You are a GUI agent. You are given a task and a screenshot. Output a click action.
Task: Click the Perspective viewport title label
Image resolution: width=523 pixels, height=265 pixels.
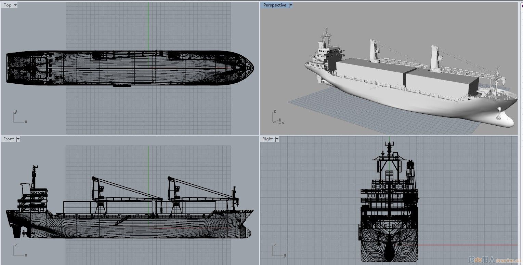(275, 5)
